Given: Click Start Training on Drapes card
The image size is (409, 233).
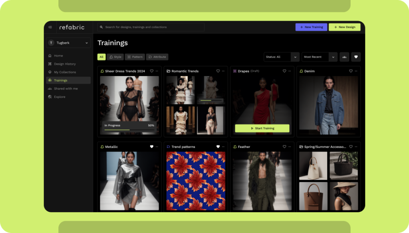Looking at the screenshot, I should [x=262, y=128].
